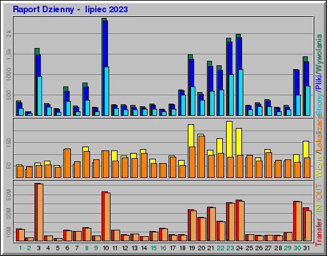Select day label 17 on the x-axis

coord(172,248)
